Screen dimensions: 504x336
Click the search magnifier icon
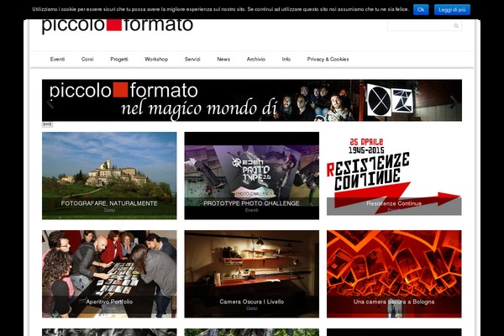pyautogui.click(x=456, y=26)
